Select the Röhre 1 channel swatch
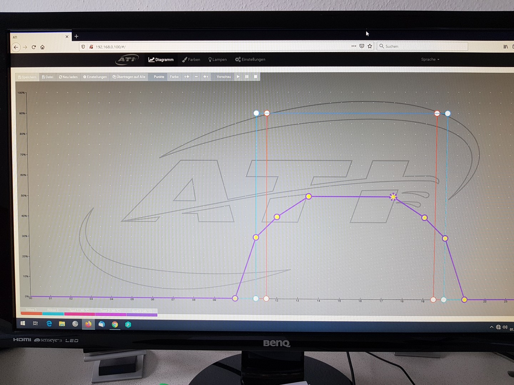 pyautogui.click(x=31, y=312)
